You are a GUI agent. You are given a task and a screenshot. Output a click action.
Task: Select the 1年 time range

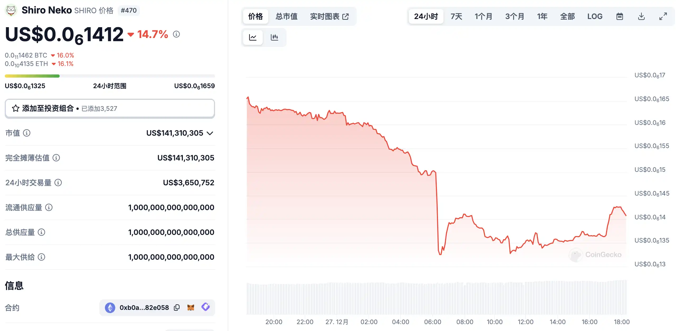(542, 16)
